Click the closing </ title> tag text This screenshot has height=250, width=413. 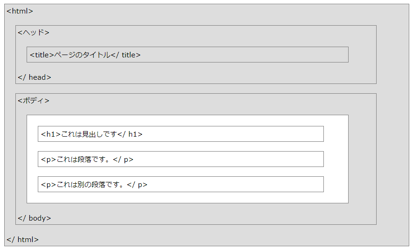click(x=126, y=55)
